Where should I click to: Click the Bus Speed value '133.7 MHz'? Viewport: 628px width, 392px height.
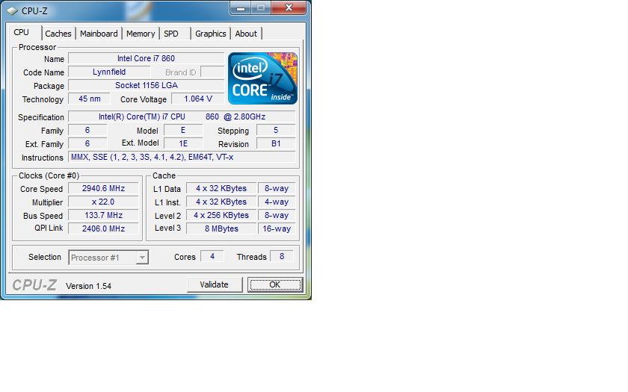[x=103, y=215]
